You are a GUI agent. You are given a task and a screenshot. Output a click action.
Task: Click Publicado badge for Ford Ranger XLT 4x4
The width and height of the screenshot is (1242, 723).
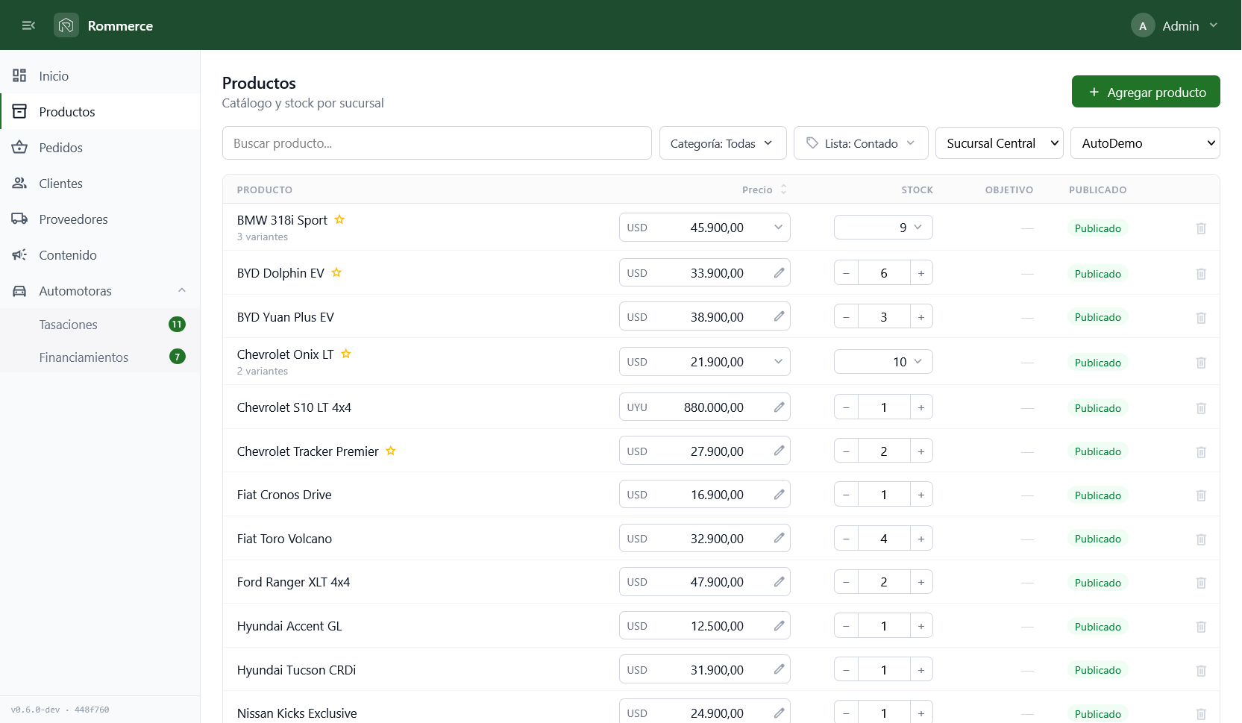(1097, 583)
